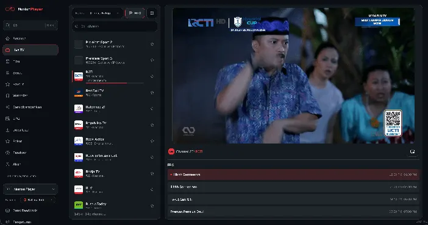
Task: Toggle favorite star on Red Bull TV
Action: point(152,92)
